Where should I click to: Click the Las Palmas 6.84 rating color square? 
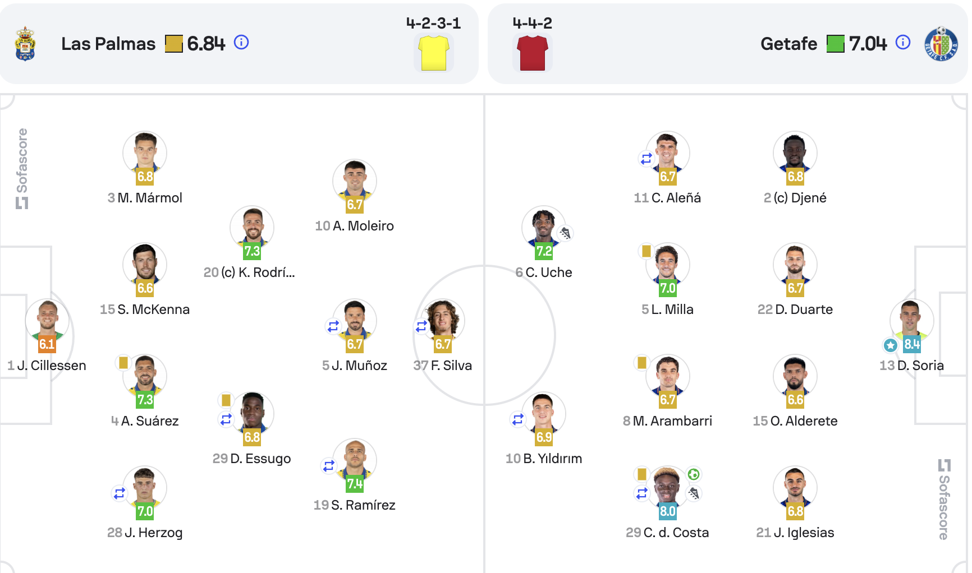(x=174, y=44)
